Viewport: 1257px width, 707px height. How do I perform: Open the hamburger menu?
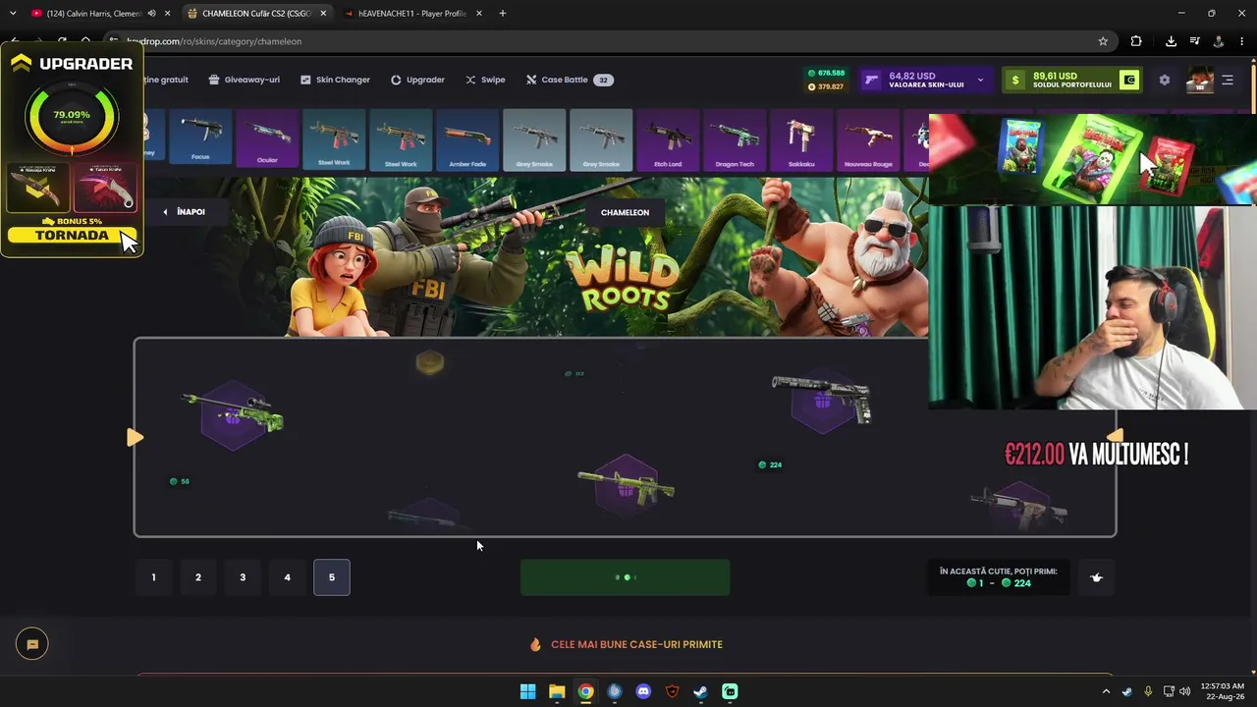click(x=1228, y=80)
